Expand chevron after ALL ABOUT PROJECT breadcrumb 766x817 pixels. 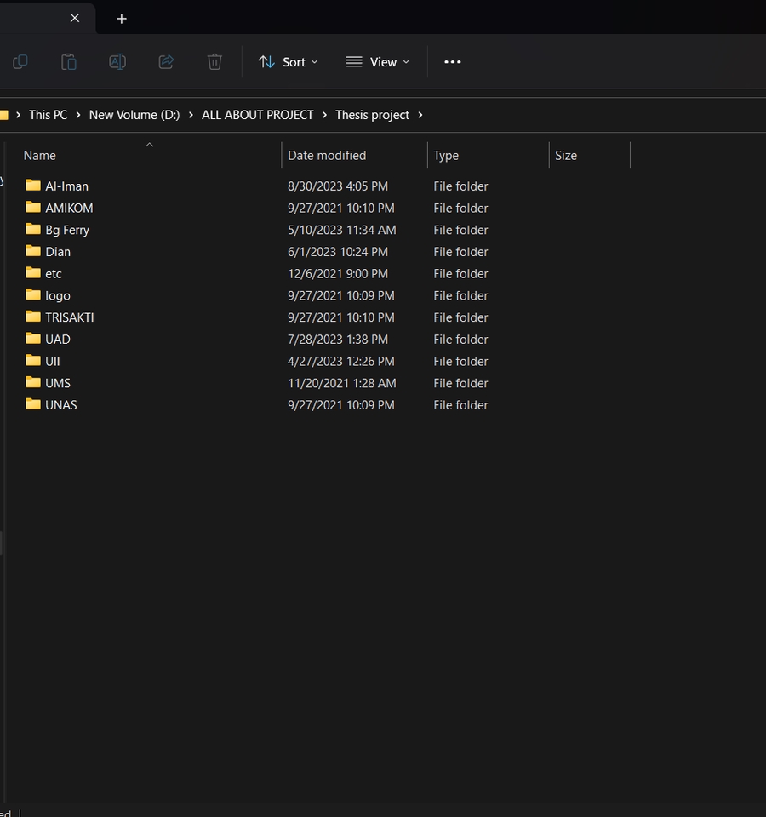[324, 115]
